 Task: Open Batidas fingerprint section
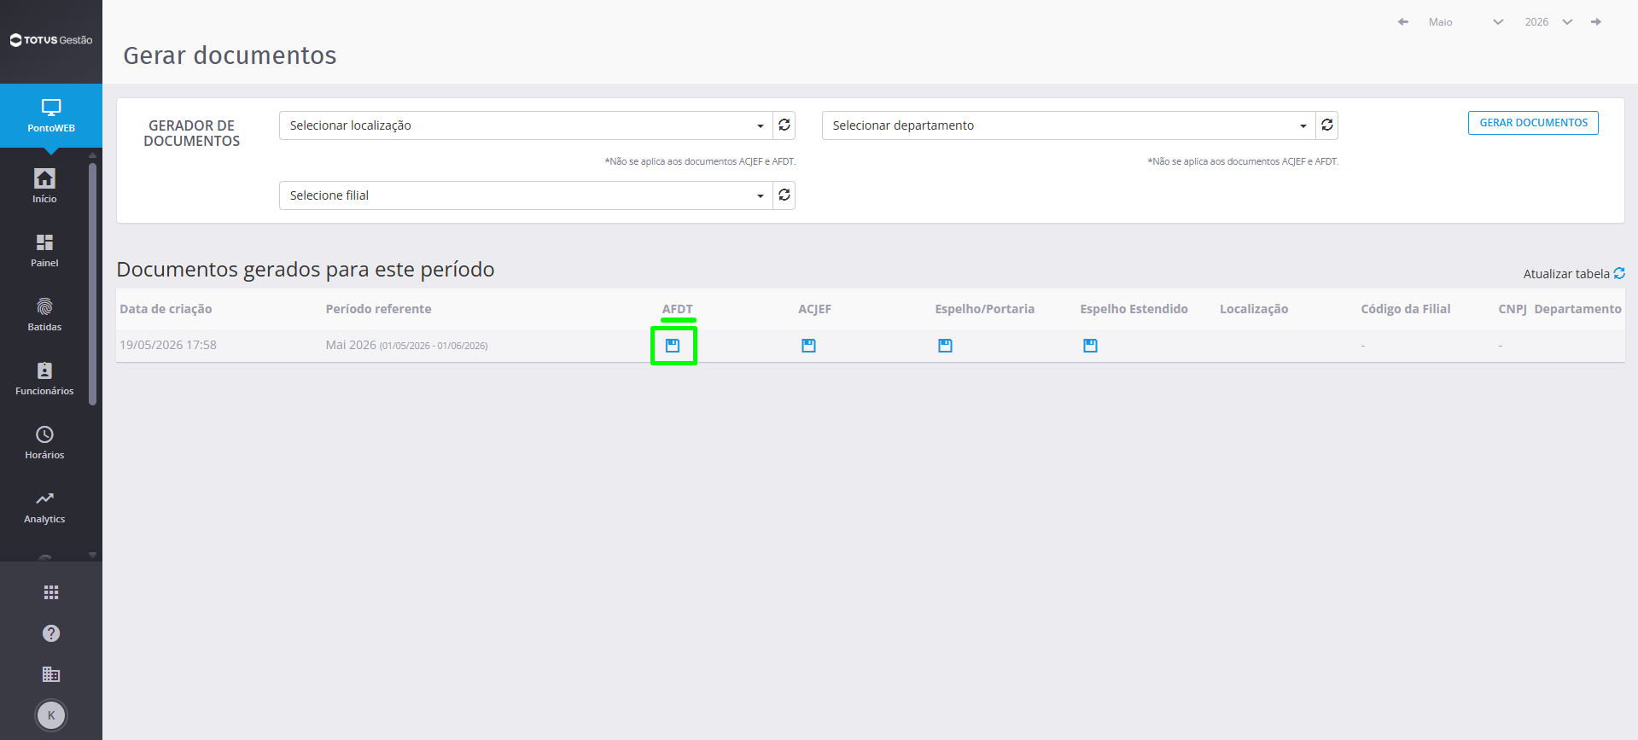[x=44, y=314]
